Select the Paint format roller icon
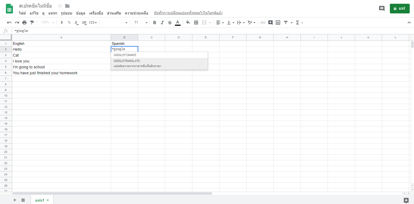 click(32, 23)
